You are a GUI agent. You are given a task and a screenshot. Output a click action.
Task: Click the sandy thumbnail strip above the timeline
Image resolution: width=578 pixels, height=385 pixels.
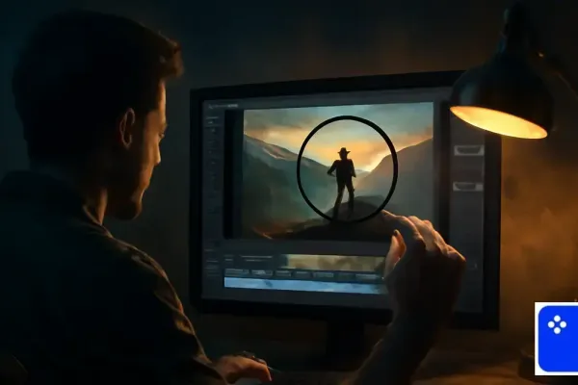[335, 263]
